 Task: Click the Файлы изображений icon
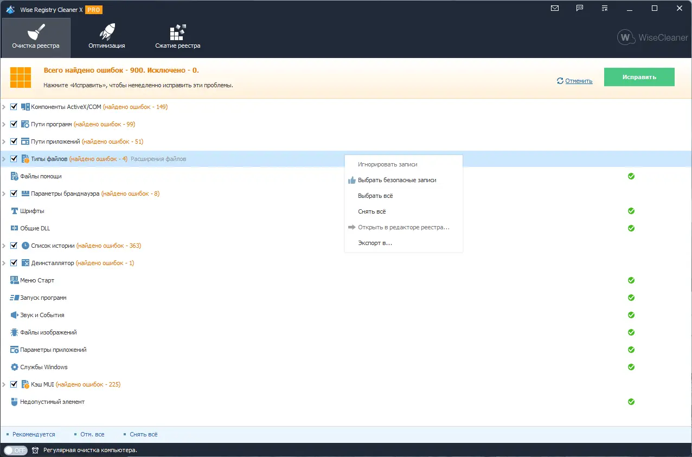(x=15, y=332)
